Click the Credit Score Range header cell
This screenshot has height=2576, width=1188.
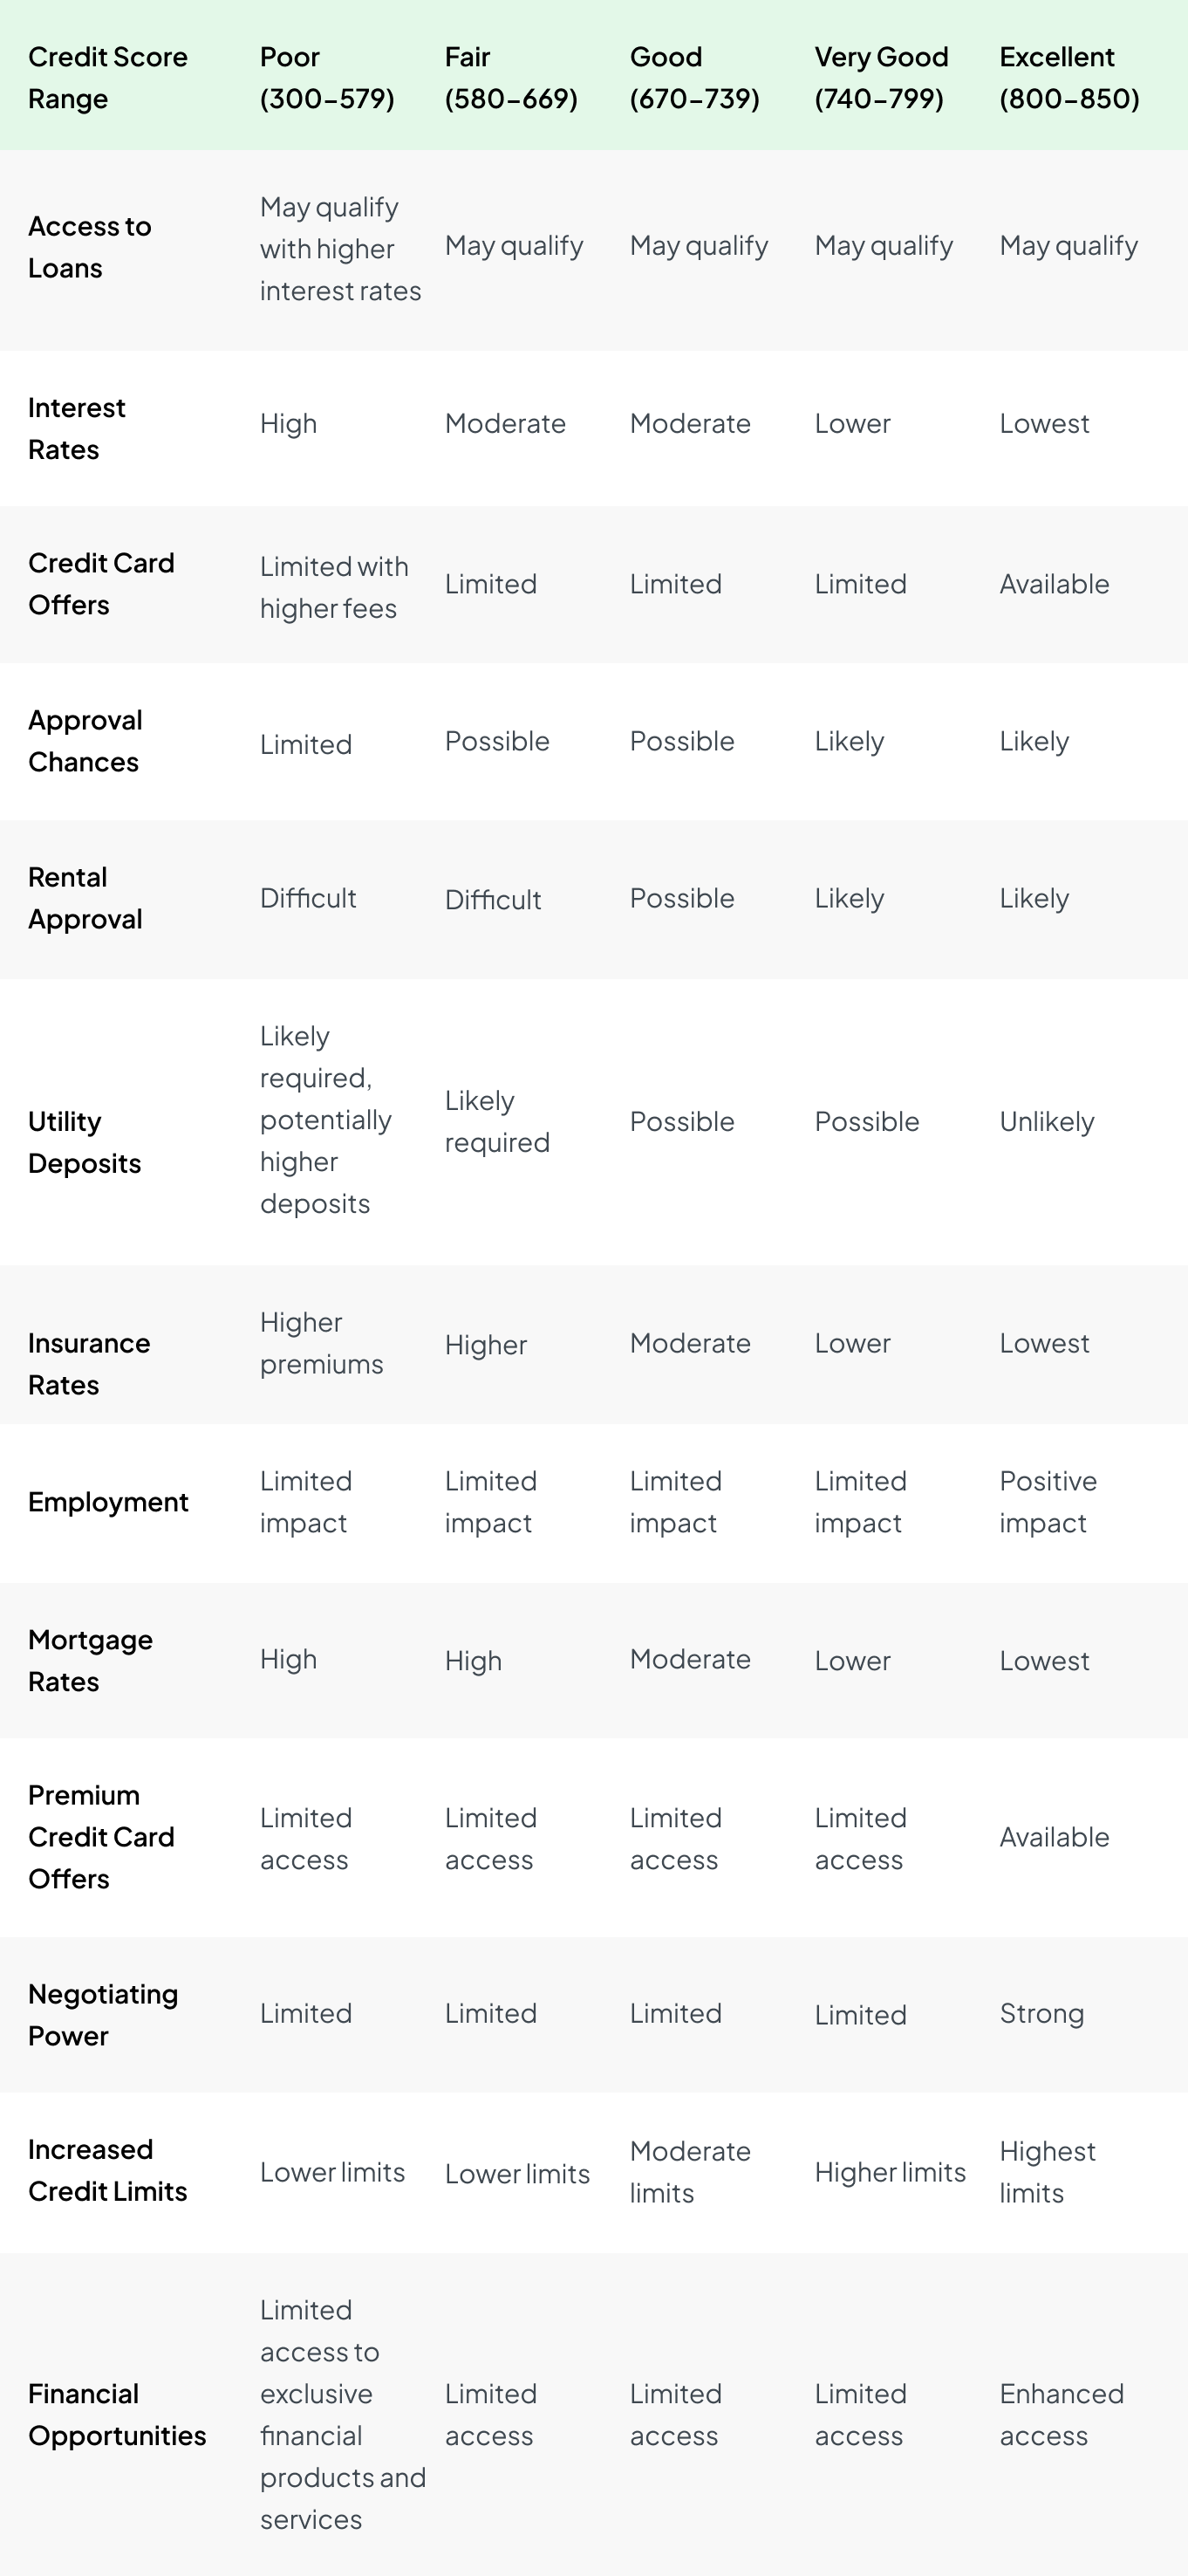pos(108,78)
